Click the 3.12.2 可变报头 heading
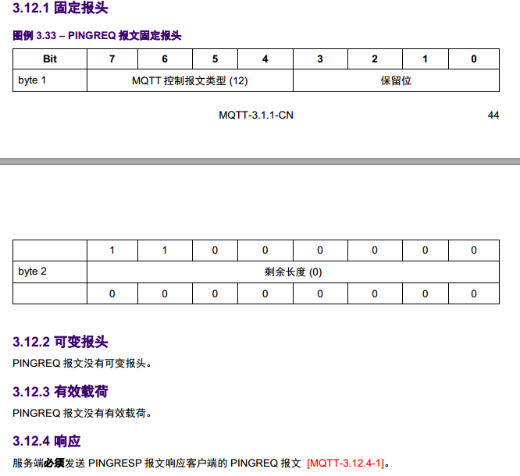Viewport: 520px width, 476px height. click(60, 342)
